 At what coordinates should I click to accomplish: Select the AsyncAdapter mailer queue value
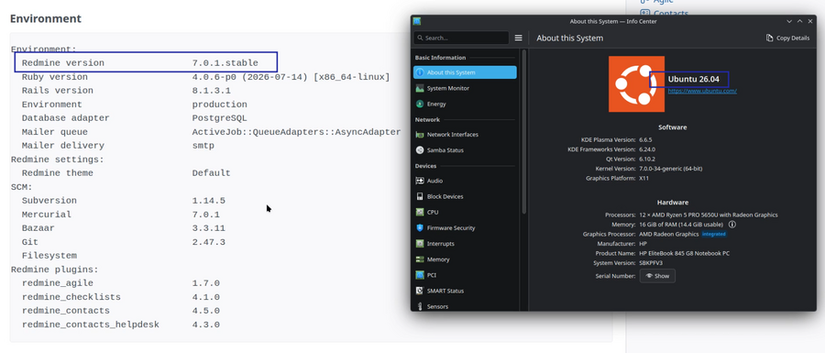pos(296,132)
